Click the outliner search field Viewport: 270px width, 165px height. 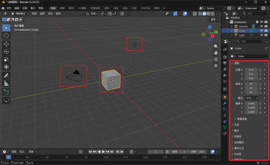click(254, 14)
